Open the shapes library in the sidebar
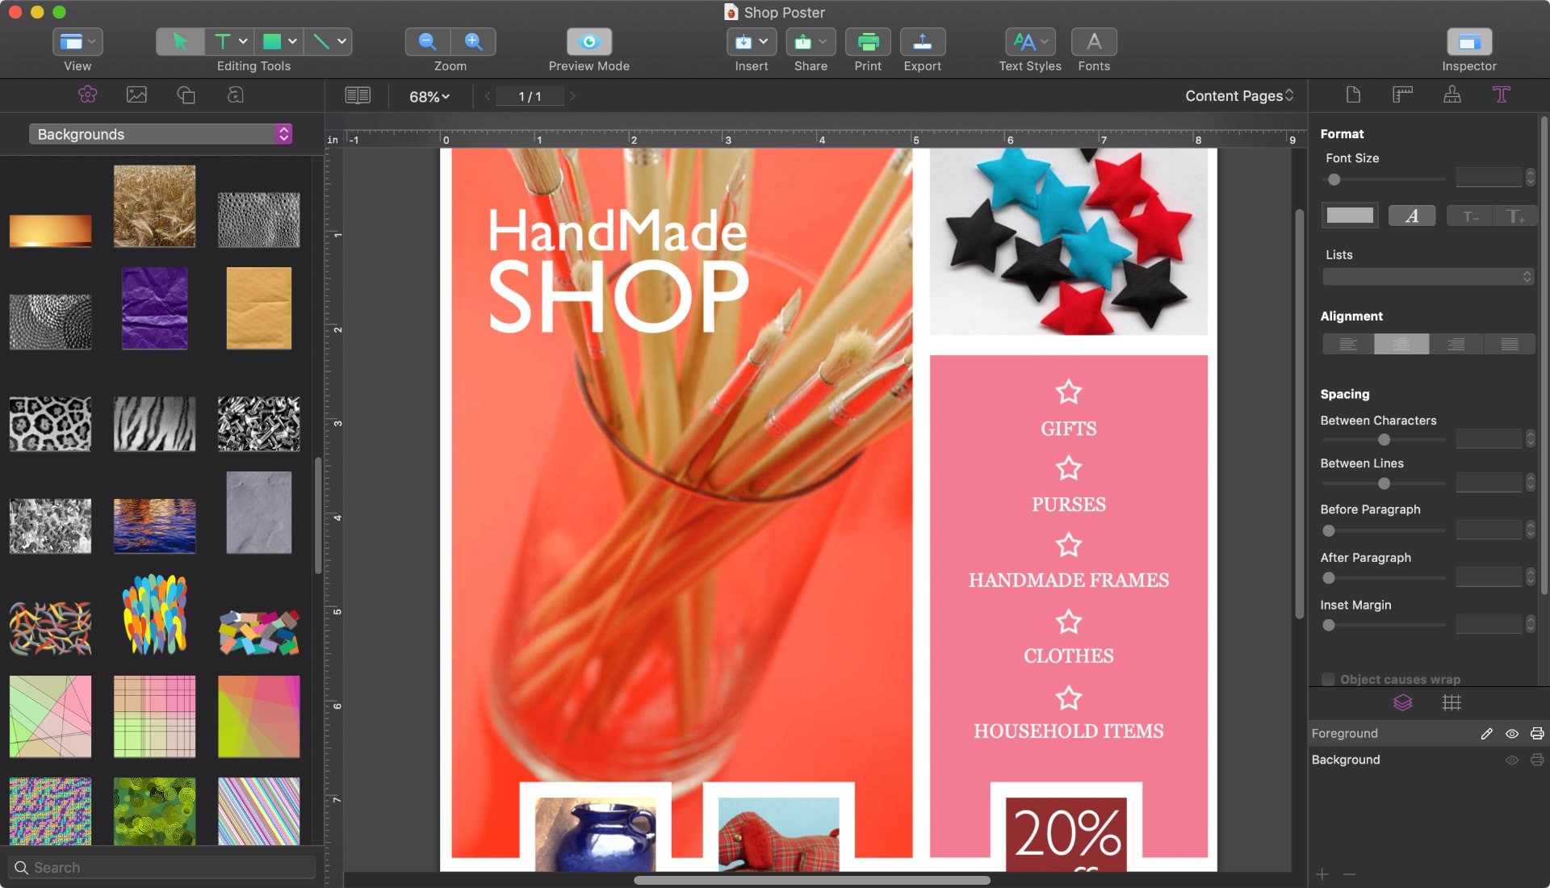 click(x=185, y=95)
